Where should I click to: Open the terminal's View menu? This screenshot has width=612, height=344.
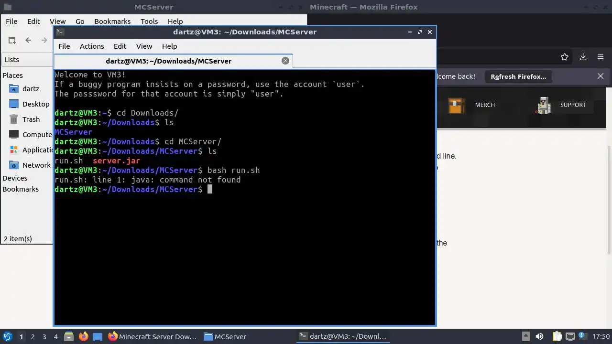144,46
